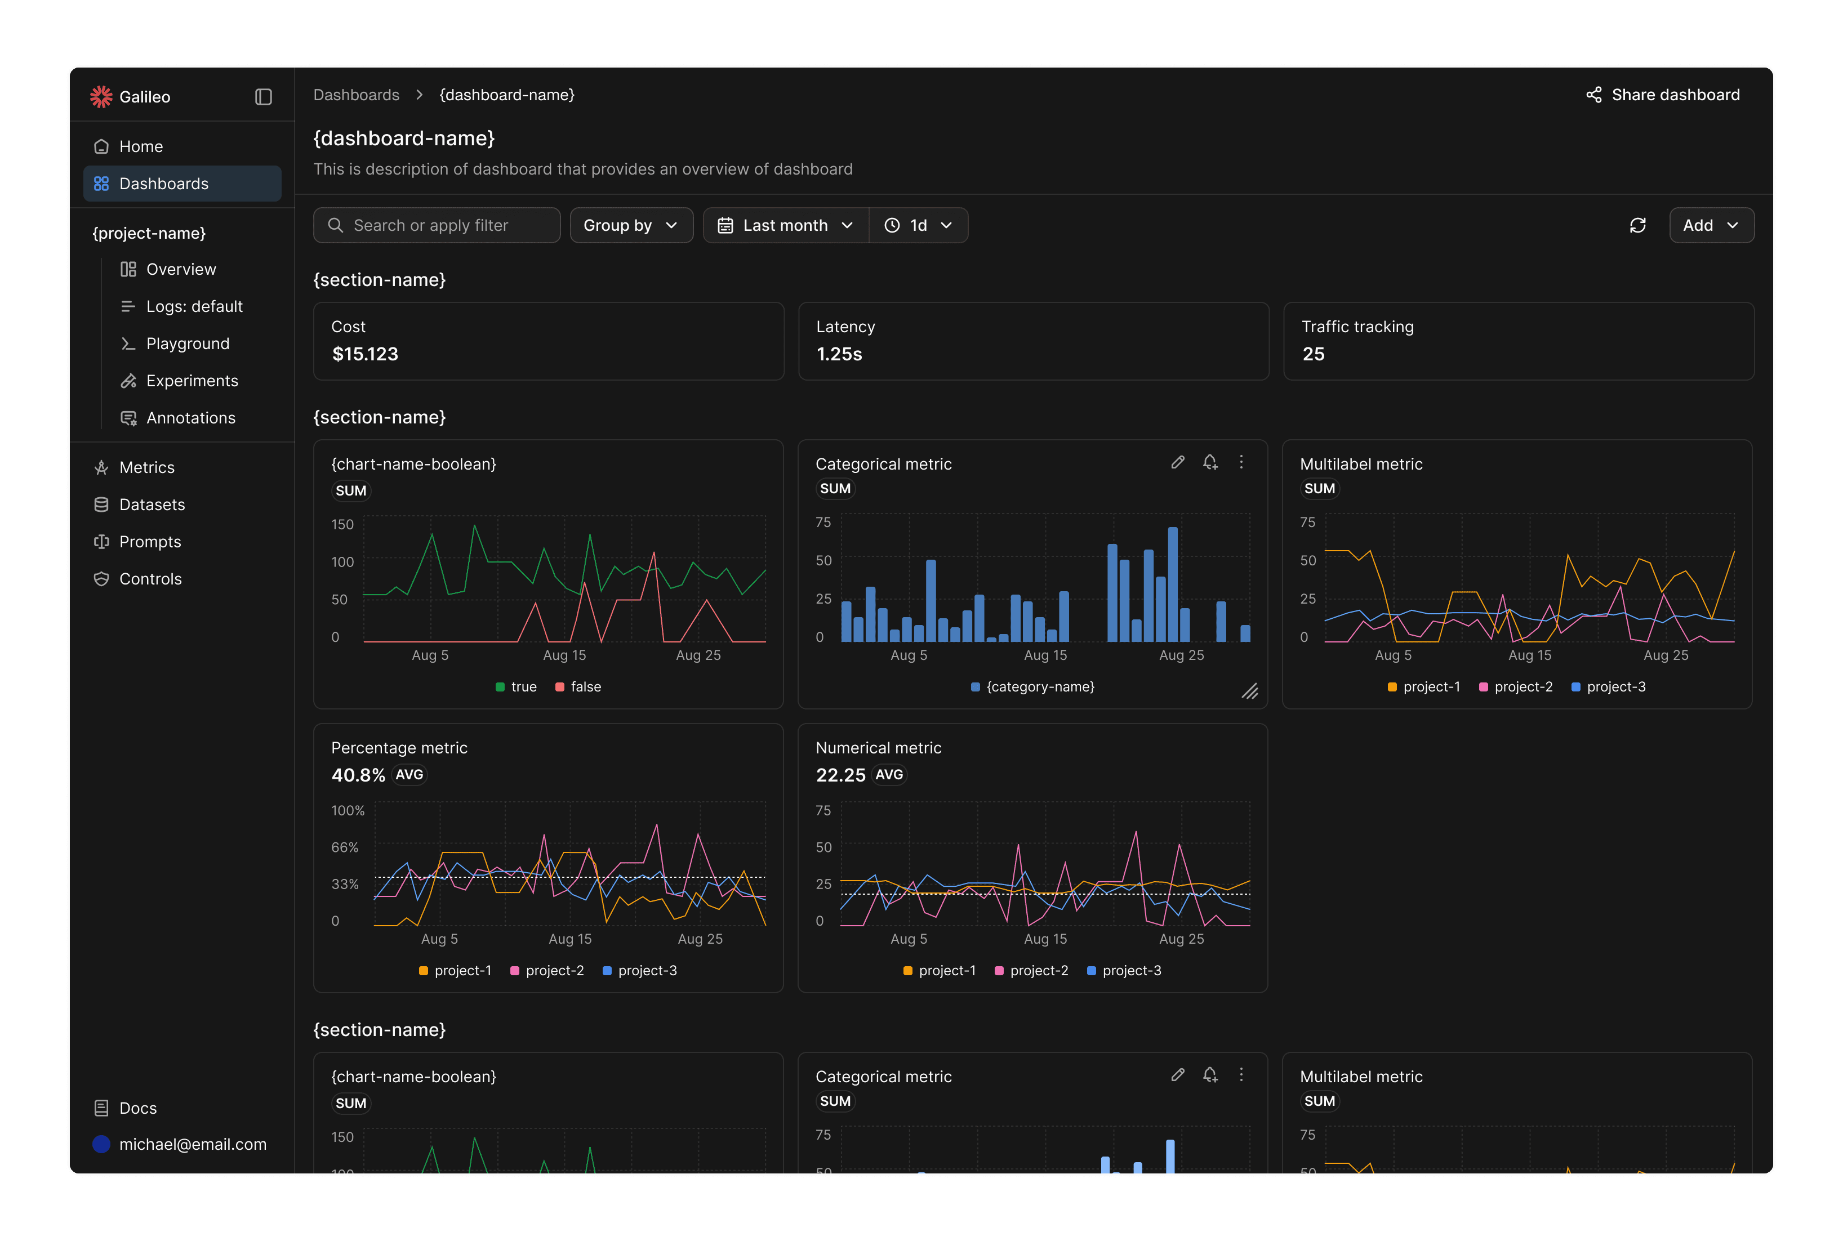
Task: Open the Add dropdown menu
Action: click(1711, 226)
